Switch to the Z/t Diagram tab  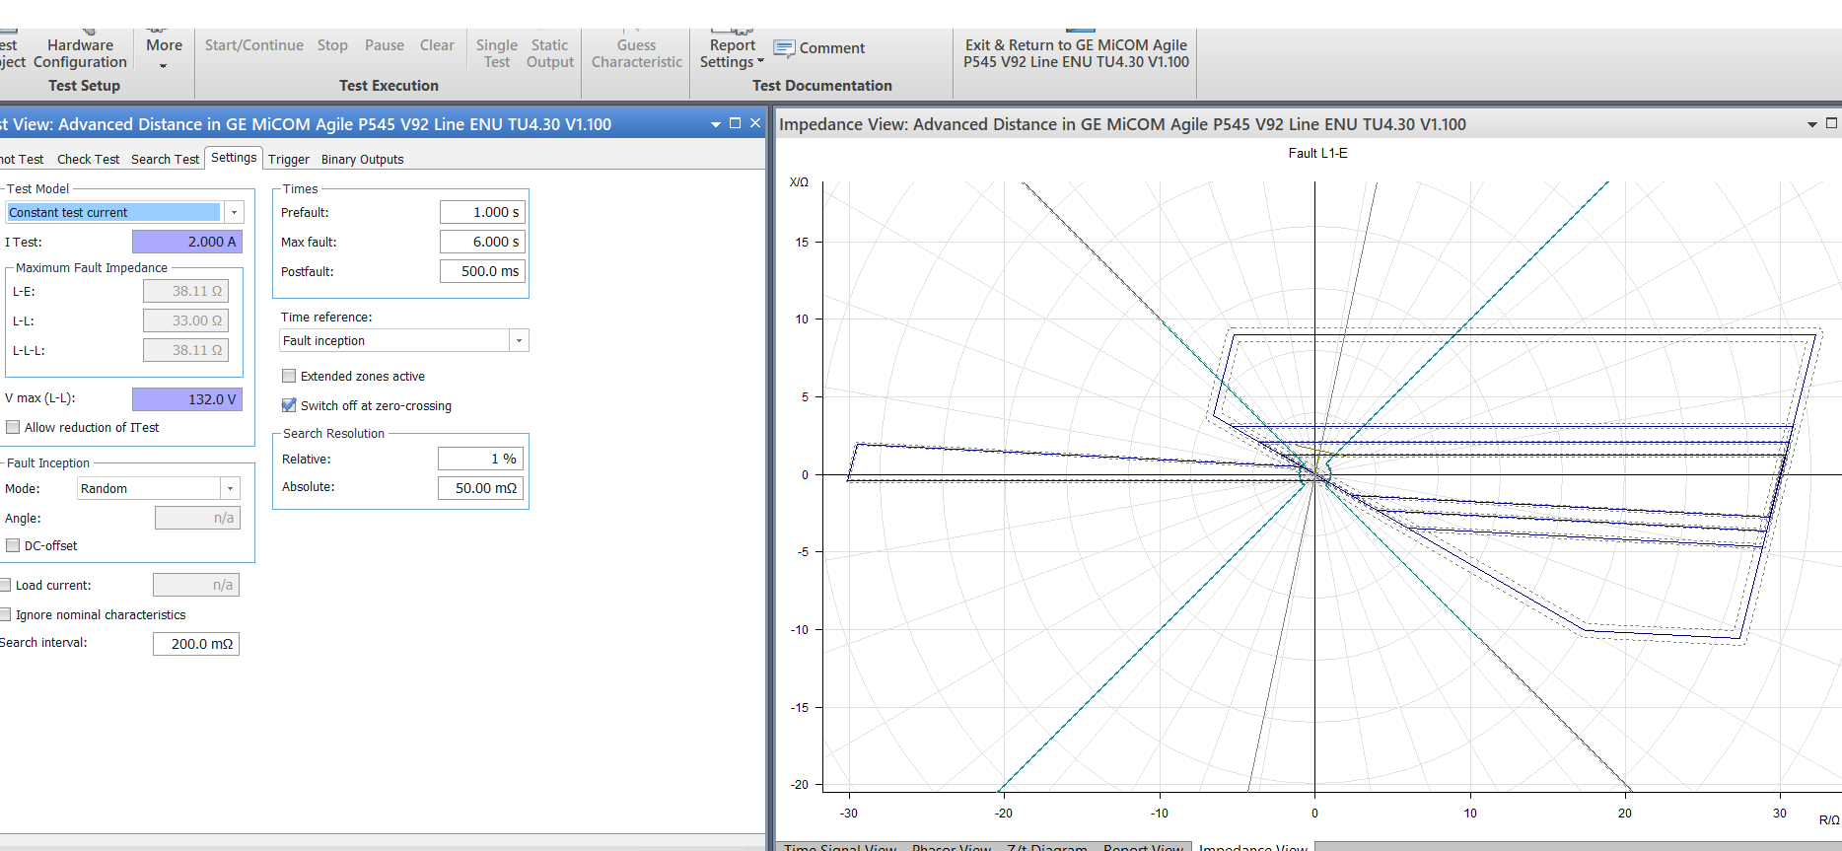[x=1047, y=846]
